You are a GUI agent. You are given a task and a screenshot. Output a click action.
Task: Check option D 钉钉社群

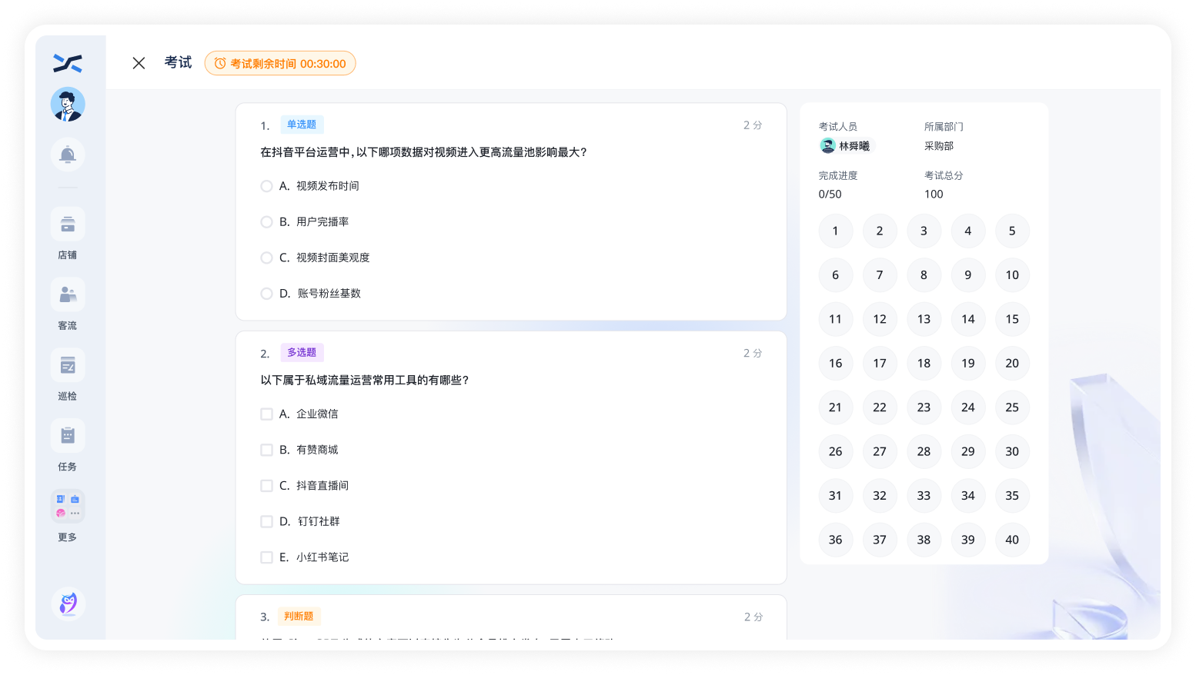266,522
